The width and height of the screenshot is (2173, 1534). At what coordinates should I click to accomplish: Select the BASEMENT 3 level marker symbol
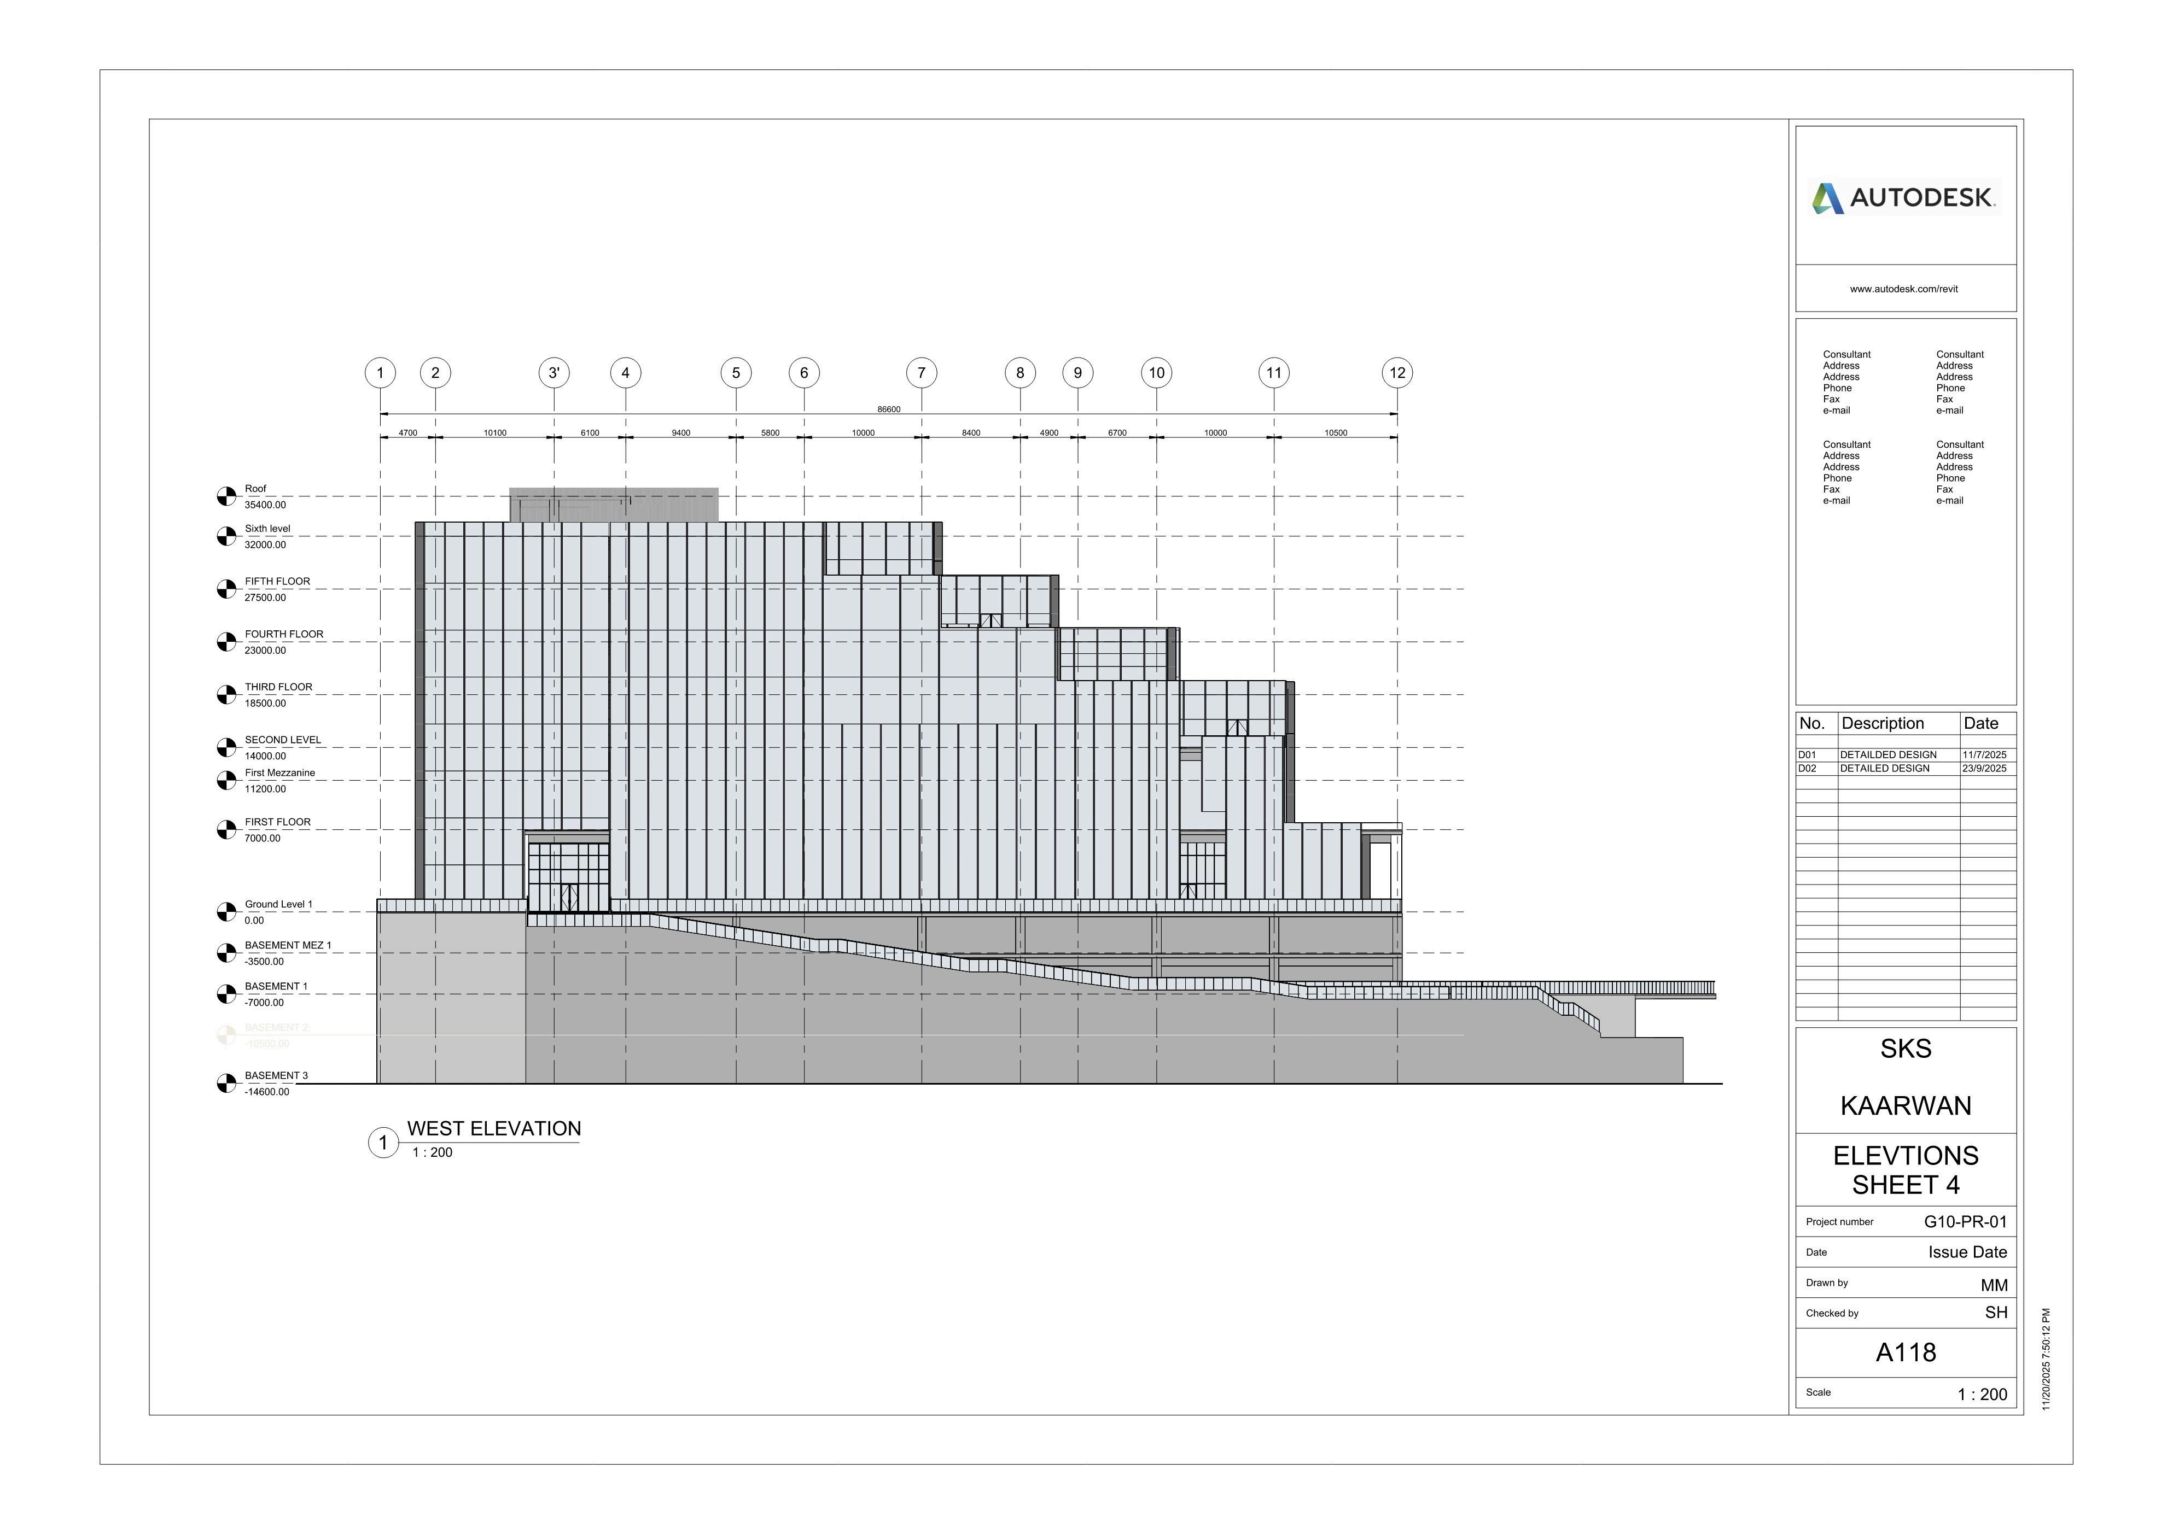tap(226, 1083)
